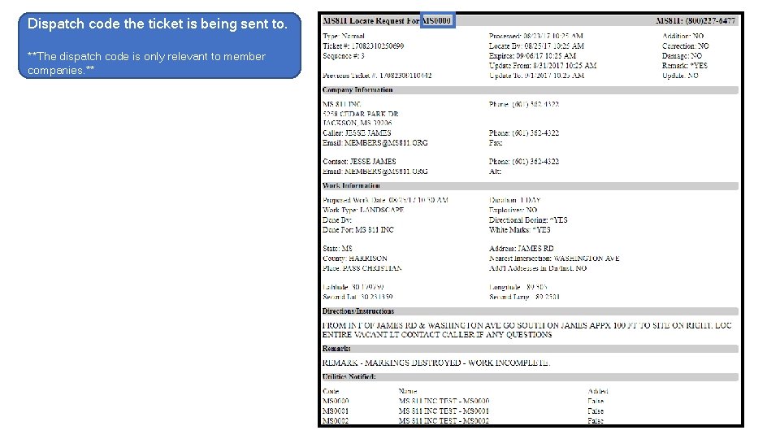Select the 'JACKSON, MS 39206' line
Image resolution: width=780 pixels, height=439 pixels.
357,123
